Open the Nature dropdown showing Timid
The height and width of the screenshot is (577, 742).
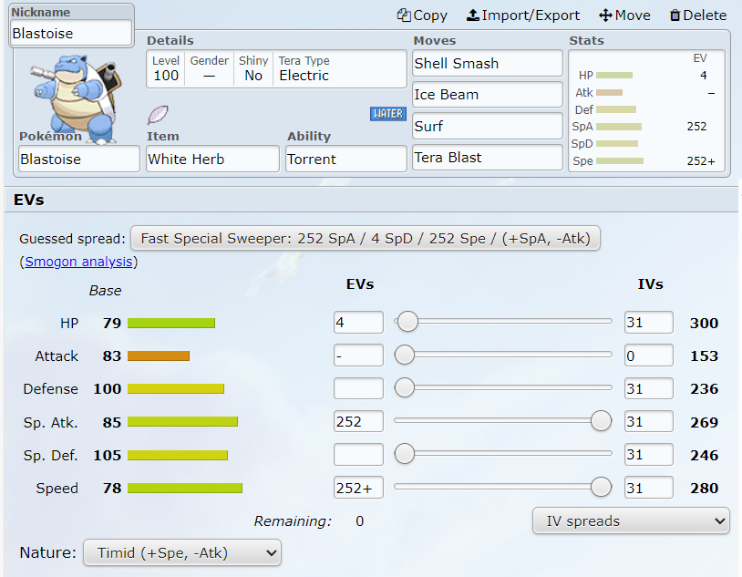click(181, 552)
